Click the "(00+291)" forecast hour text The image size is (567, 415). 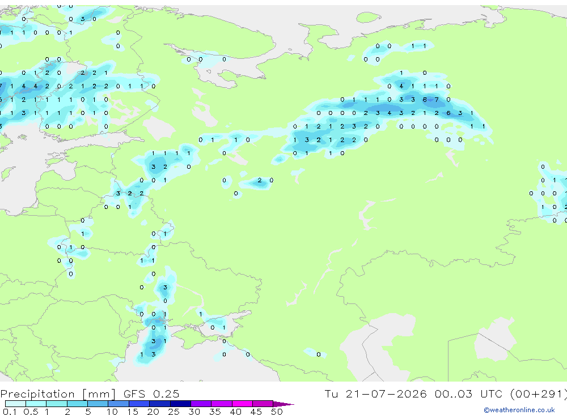[x=539, y=393]
